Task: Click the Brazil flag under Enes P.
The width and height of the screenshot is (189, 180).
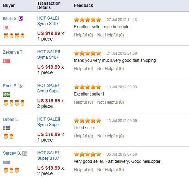Action: click(x=7, y=94)
